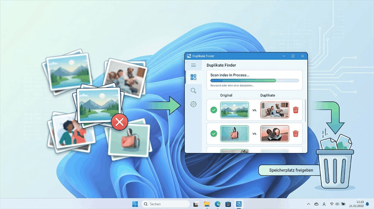
Task: Open the notification bell in system tray
Action: [367, 204]
